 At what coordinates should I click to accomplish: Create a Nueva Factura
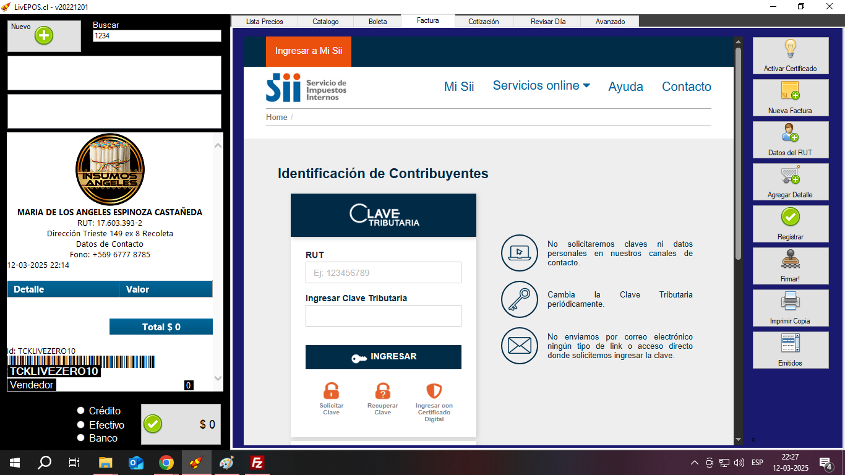coord(791,98)
